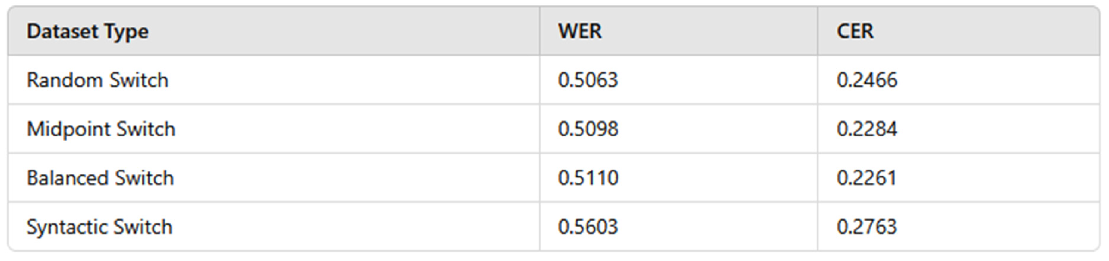Click the Dataset Type column header

point(87,32)
